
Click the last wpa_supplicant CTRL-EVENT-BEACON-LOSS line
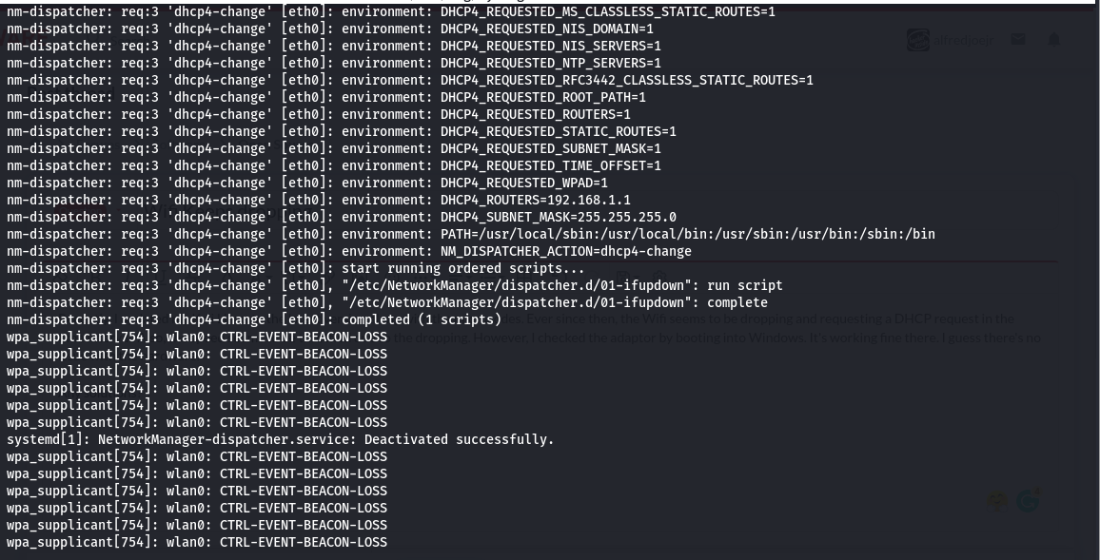tap(196, 542)
